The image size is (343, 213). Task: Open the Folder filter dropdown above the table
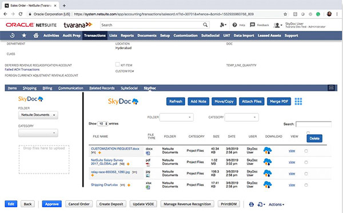177,117
